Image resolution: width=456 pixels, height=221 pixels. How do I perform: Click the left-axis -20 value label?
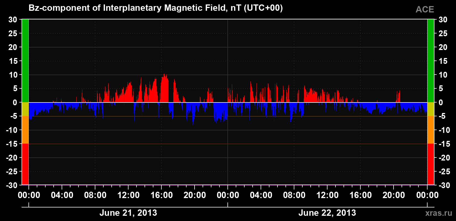[12, 158]
